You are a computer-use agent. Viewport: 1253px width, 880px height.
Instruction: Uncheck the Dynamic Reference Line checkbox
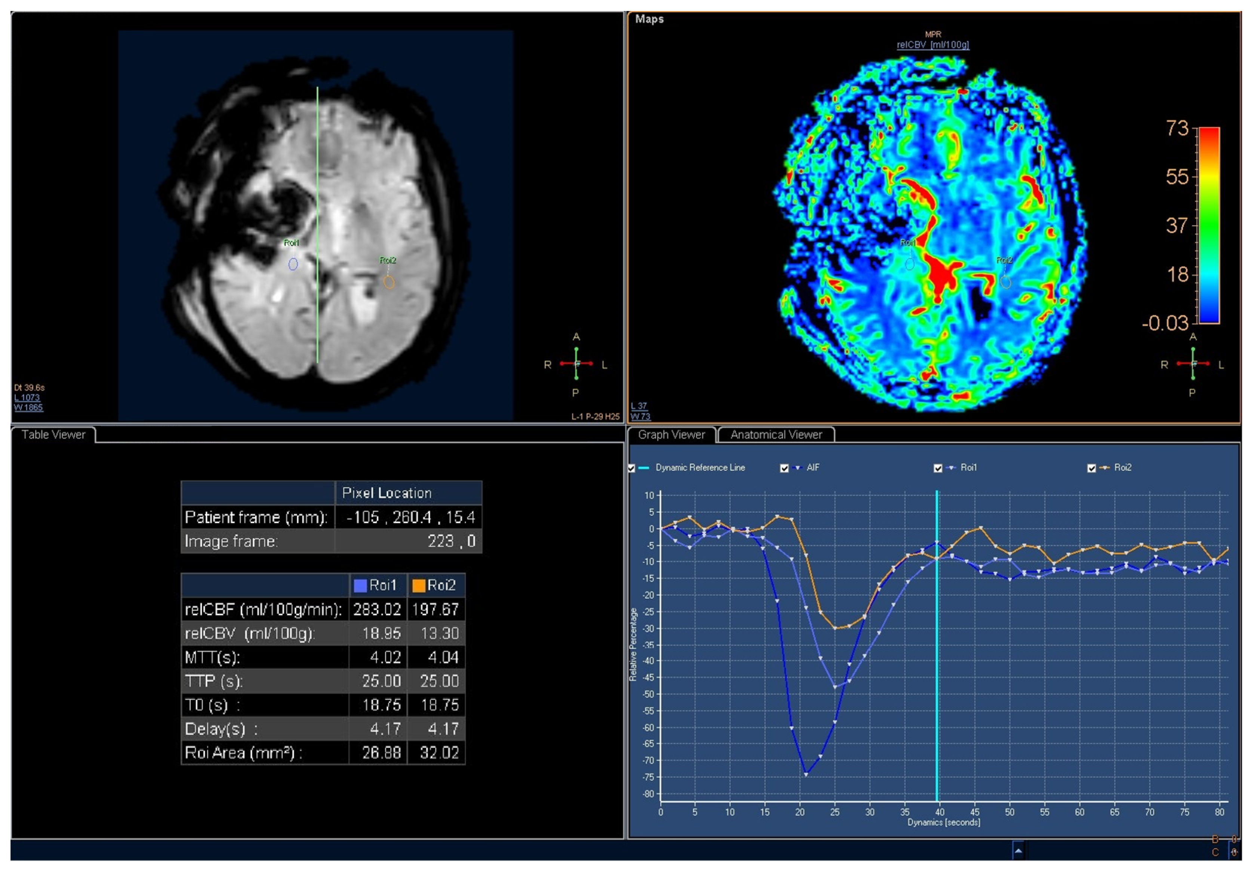(x=631, y=468)
